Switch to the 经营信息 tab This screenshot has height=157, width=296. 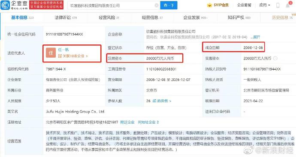pyautogui.click(x=152, y=18)
